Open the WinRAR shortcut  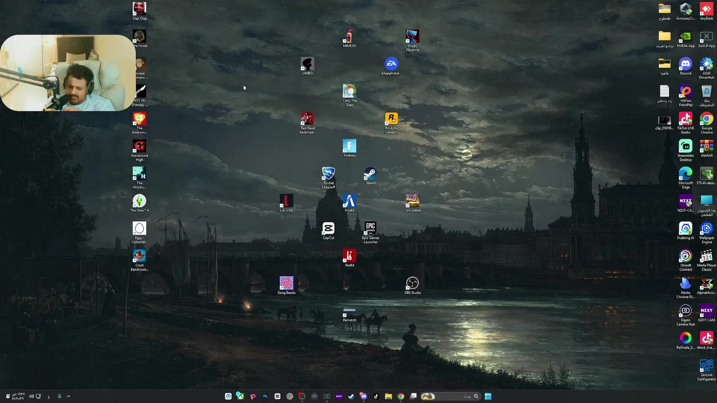coord(706,148)
